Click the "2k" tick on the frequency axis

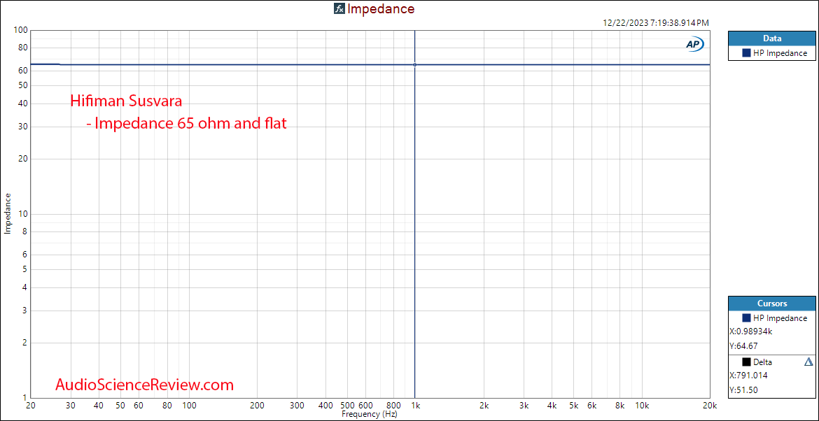[484, 406]
